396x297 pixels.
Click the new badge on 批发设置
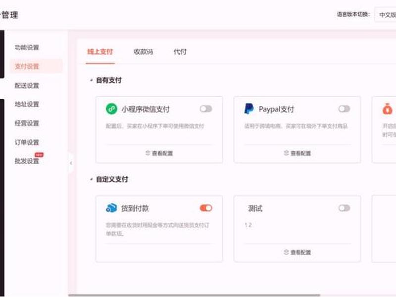39,155
